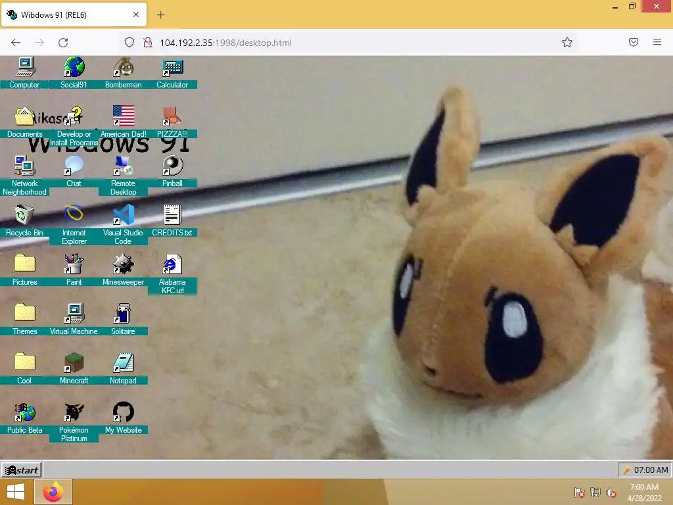Open the Computer desktop icon

[24, 72]
